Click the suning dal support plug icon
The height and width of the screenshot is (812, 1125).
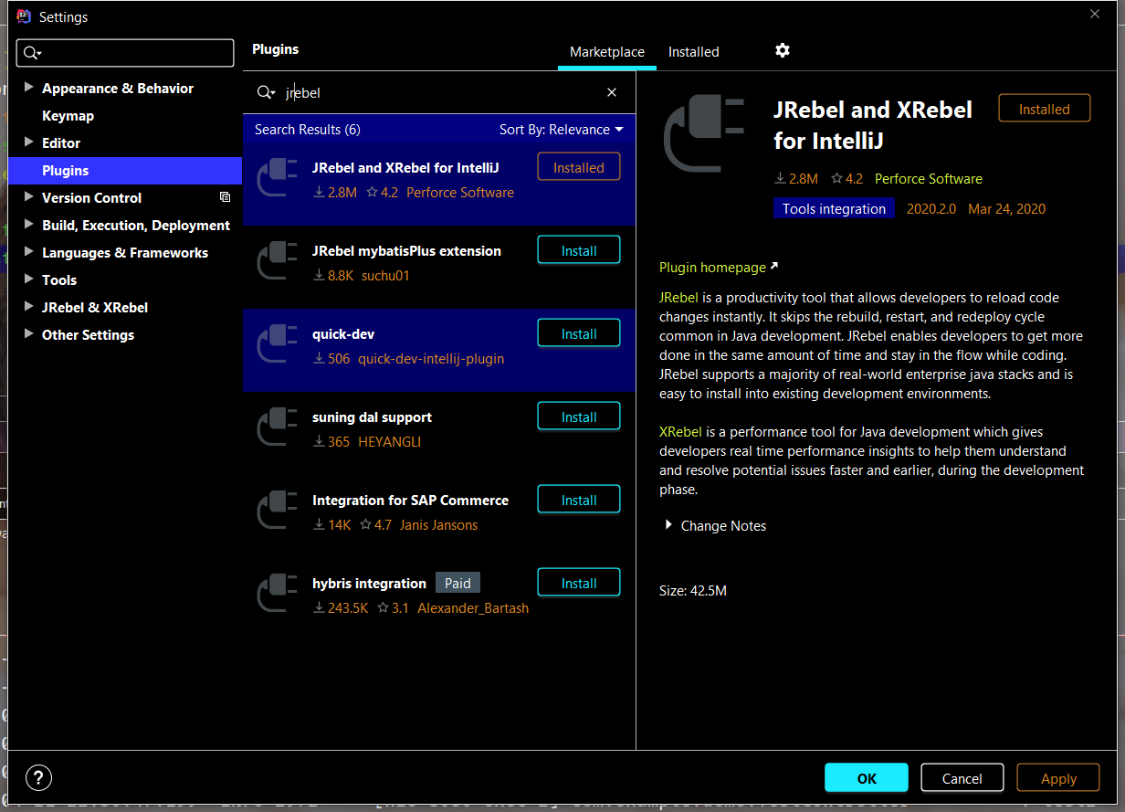click(x=278, y=427)
